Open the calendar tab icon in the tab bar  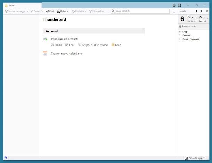point(174,5)
